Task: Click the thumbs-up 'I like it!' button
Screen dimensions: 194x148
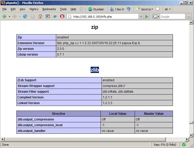Action: click(117, 9)
